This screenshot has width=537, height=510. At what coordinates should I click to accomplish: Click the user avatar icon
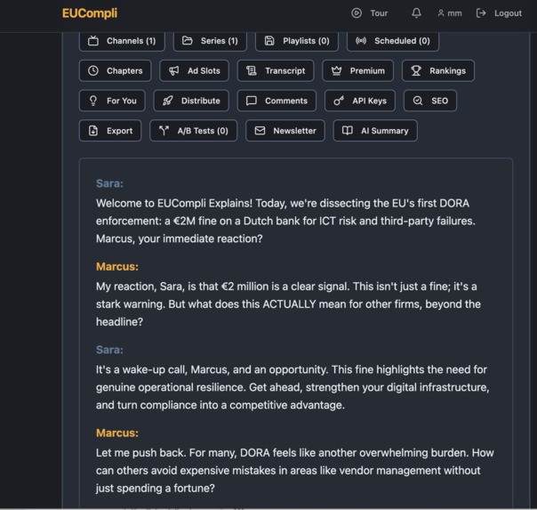pos(441,13)
